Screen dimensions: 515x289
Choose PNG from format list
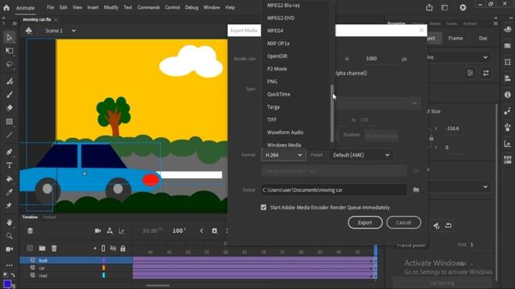pyautogui.click(x=272, y=82)
